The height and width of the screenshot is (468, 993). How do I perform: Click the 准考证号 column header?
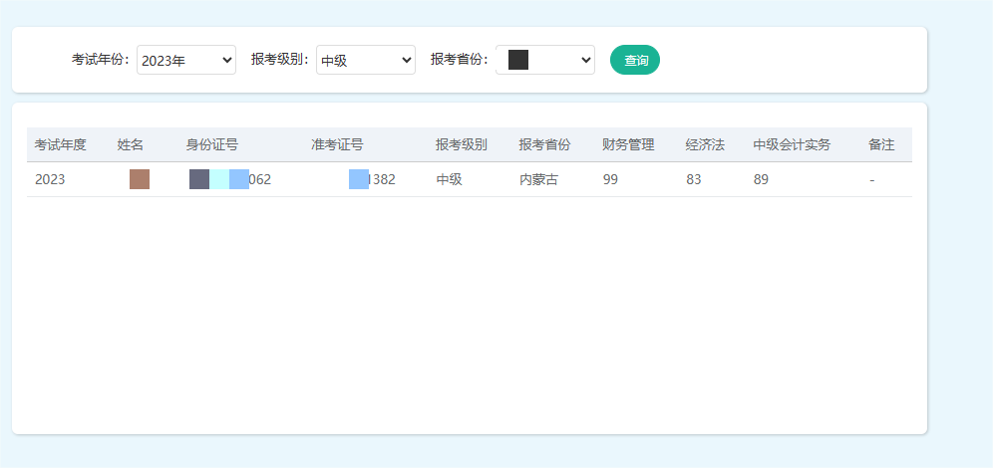(x=337, y=145)
